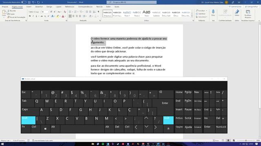Click the Windows logo key on virtual keyboard

tap(45, 129)
